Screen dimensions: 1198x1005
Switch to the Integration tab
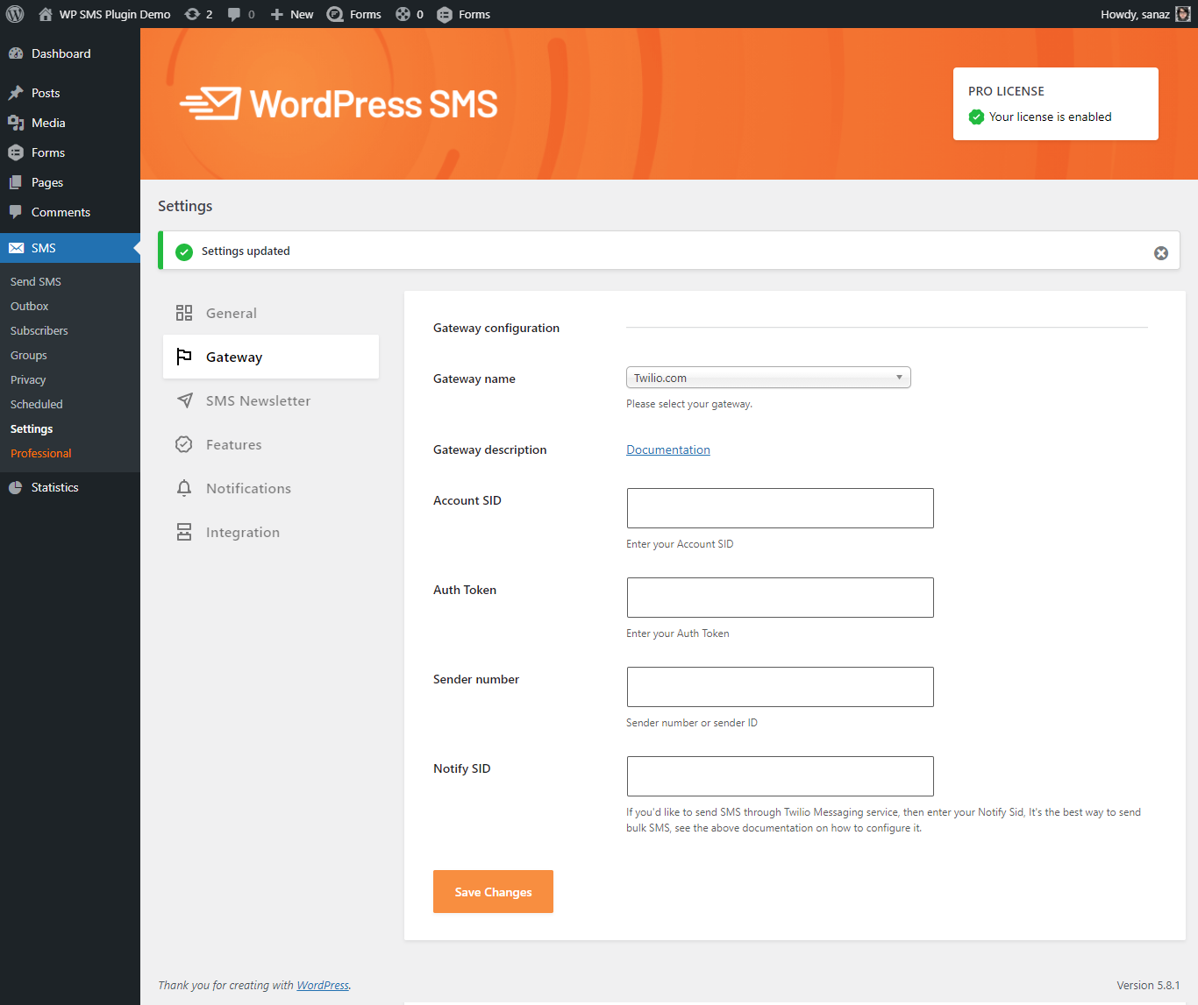point(271,532)
